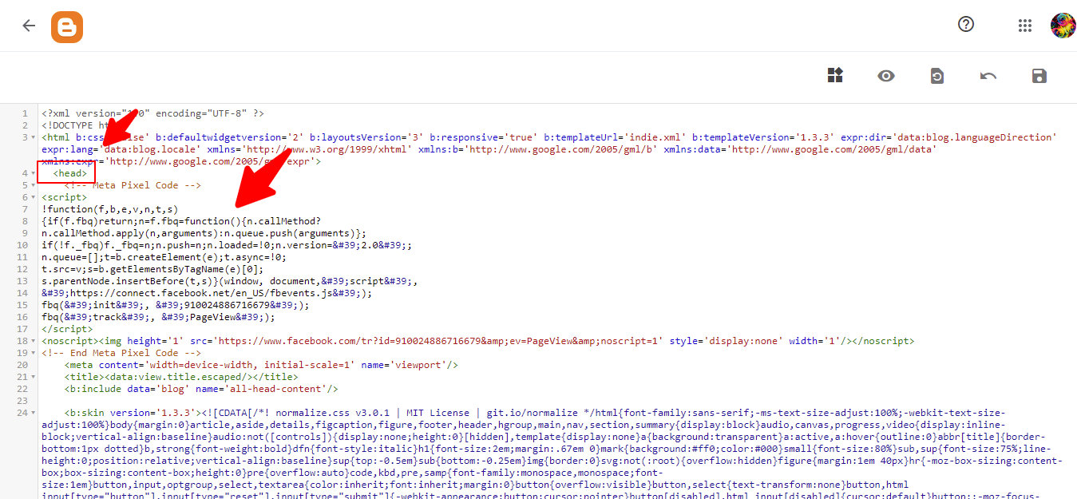The height and width of the screenshot is (499, 1077).
Task: Collapse the html tag at line 3
Action: [x=33, y=137]
